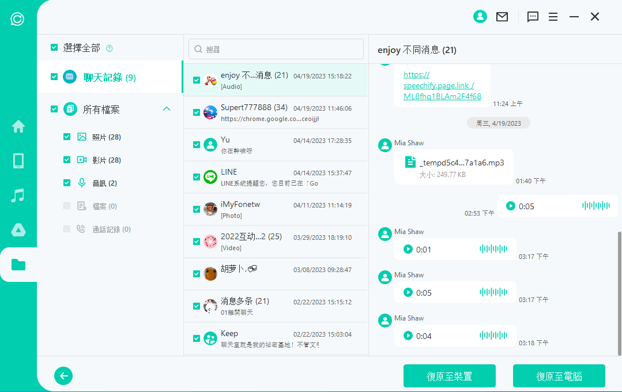Open the mail contact icon in top bar

(x=502, y=16)
